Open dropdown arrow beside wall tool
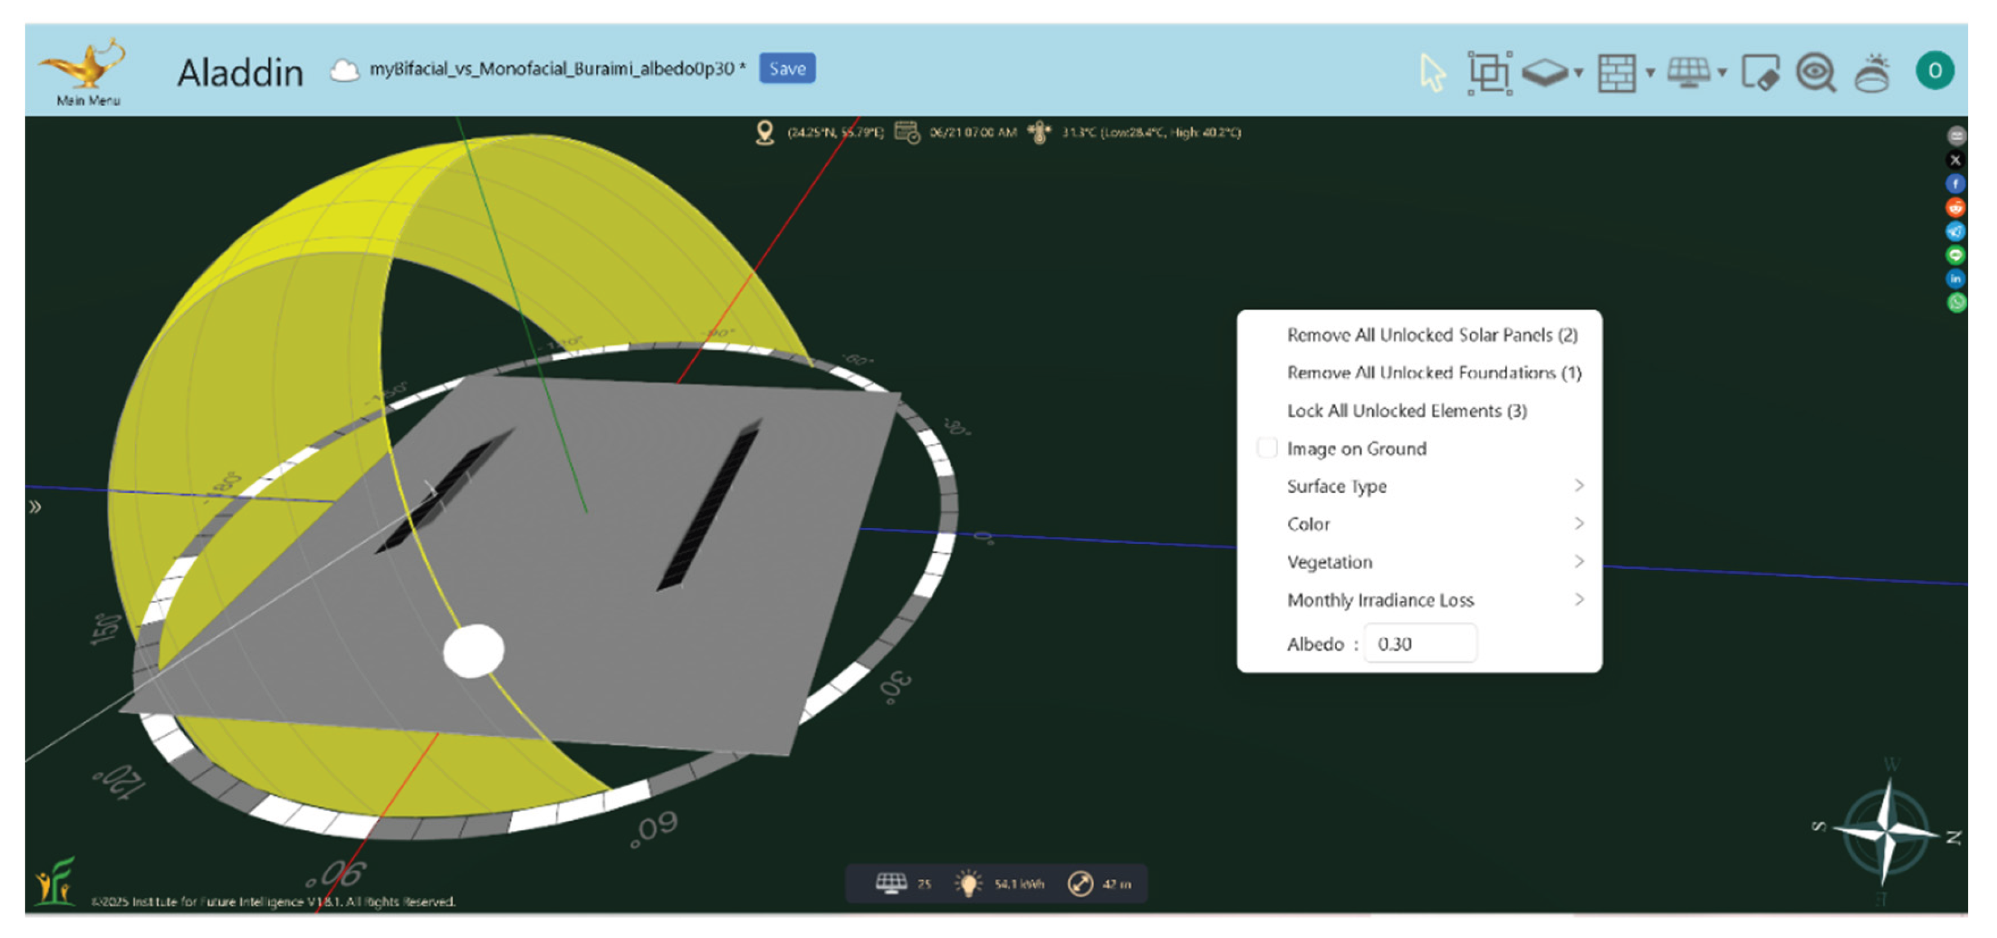Viewport: 1997px width, 938px height. point(1650,73)
